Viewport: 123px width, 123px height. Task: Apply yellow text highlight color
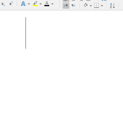pyautogui.click(x=35, y=4)
